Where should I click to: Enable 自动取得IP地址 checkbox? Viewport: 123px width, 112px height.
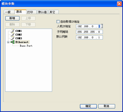[58, 22]
